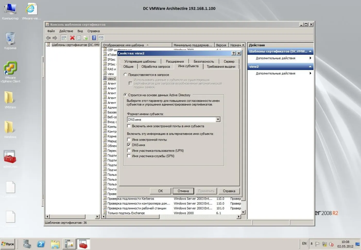361x250 pixels.
Task: Check 'Имя электронной почты' alternative name box
Action: (x=129, y=140)
